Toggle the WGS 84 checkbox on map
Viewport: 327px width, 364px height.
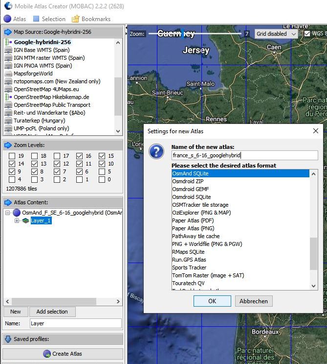coord(307,34)
